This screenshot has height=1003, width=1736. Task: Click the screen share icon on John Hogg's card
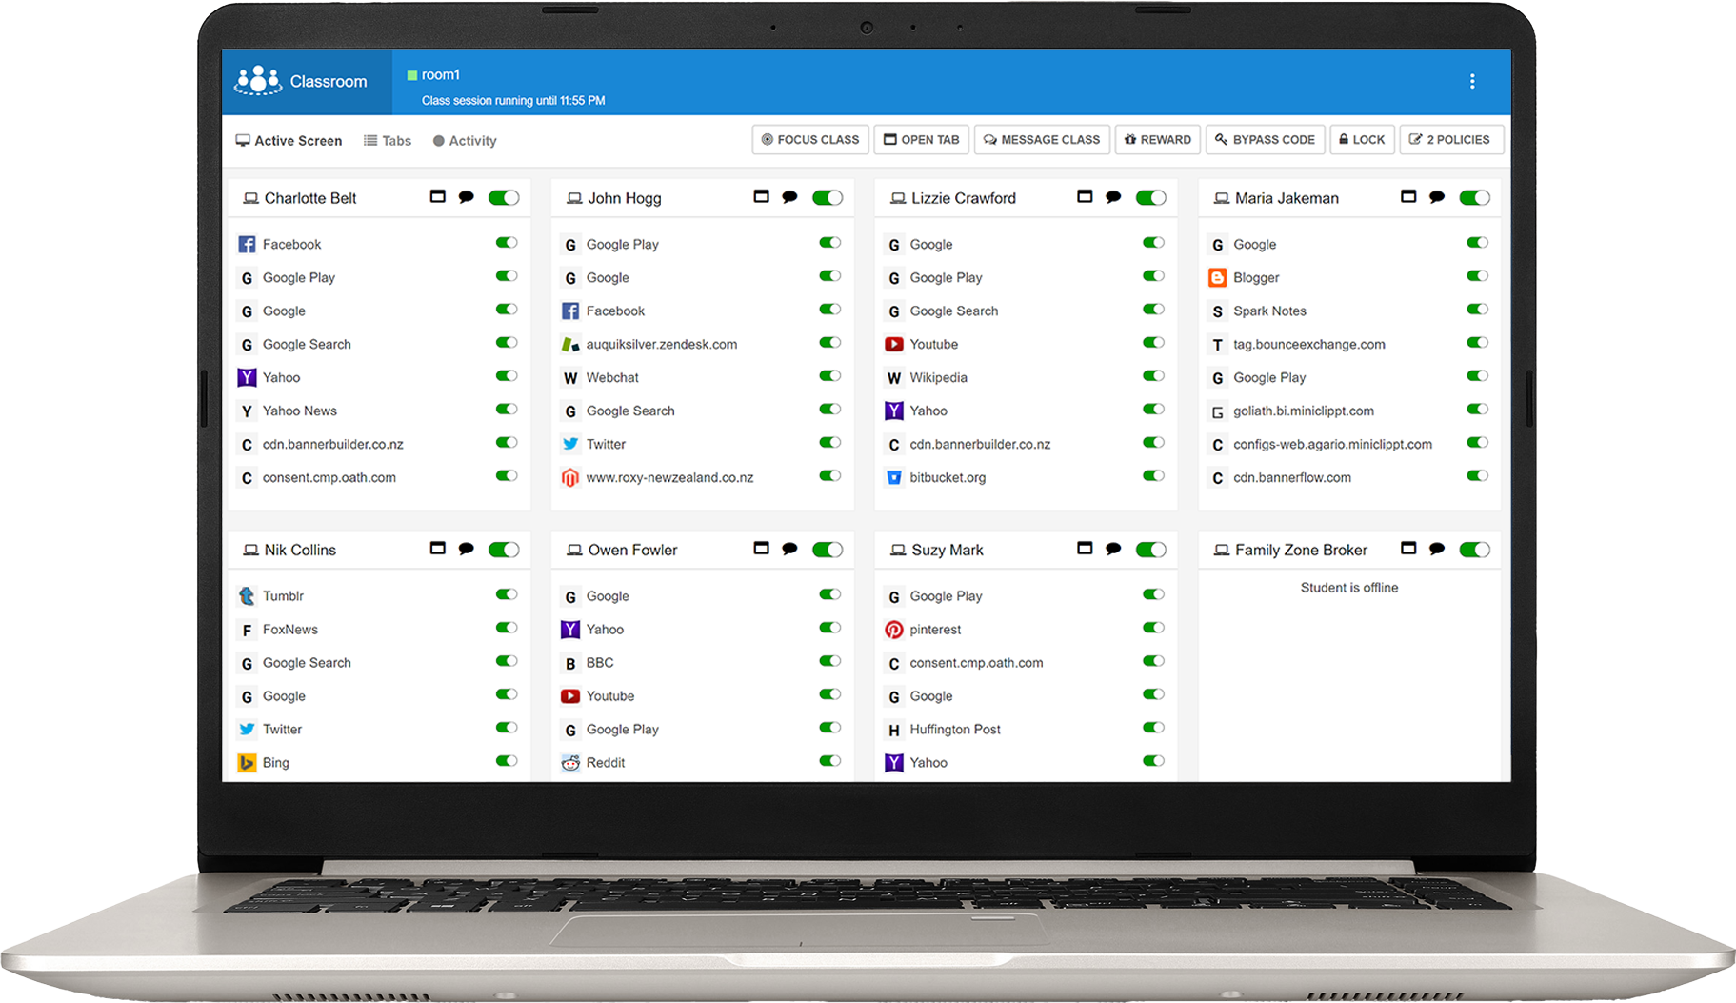point(761,196)
